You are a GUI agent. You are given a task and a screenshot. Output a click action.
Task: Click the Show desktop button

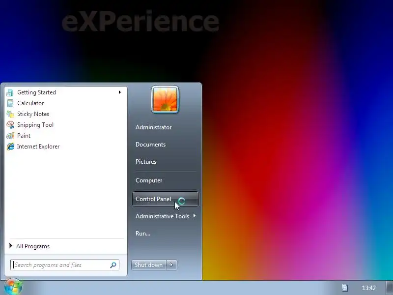coord(389,288)
